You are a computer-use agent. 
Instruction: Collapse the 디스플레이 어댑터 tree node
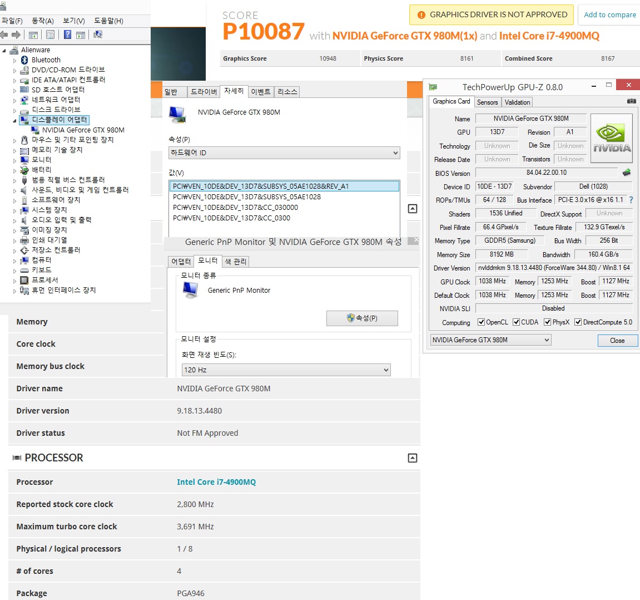[x=14, y=120]
